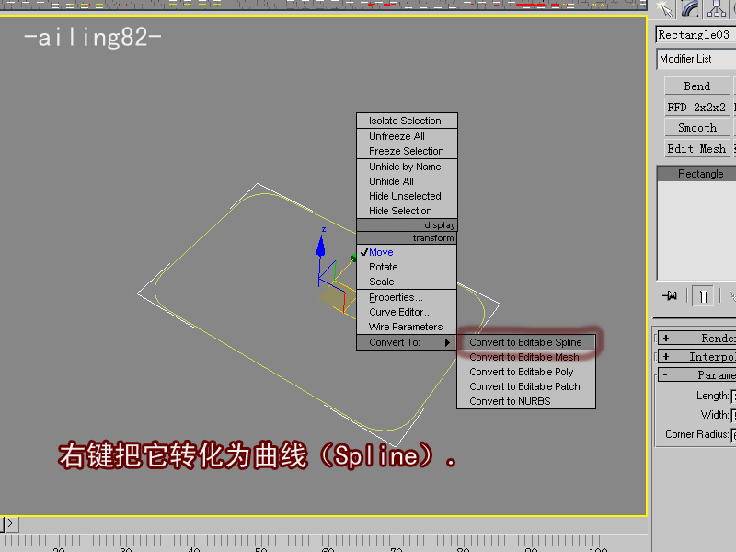Viewport: 736px width, 552px height.
Task: Choose Freeze Selection in the menu
Action: (407, 151)
